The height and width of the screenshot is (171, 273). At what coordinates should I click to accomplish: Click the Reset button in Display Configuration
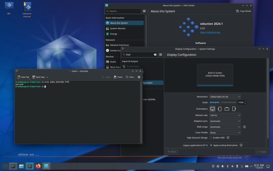tap(172, 152)
